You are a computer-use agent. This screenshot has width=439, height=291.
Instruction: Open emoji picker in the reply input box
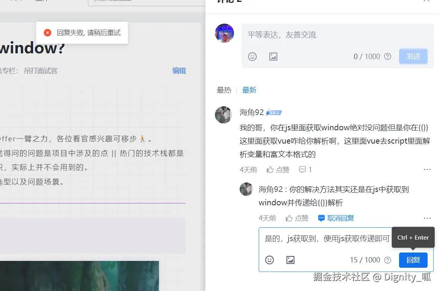pos(270,260)
